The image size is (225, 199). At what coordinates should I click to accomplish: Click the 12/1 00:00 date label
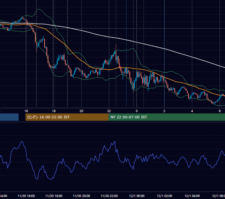(137, 196)
